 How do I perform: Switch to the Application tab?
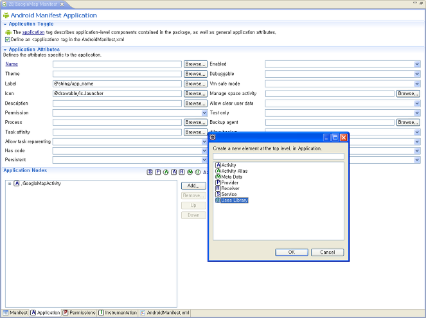click(x=45, y=313)
